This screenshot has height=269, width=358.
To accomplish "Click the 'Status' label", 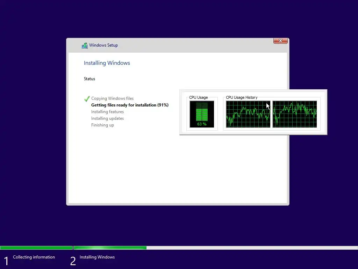I will [89, 79].
